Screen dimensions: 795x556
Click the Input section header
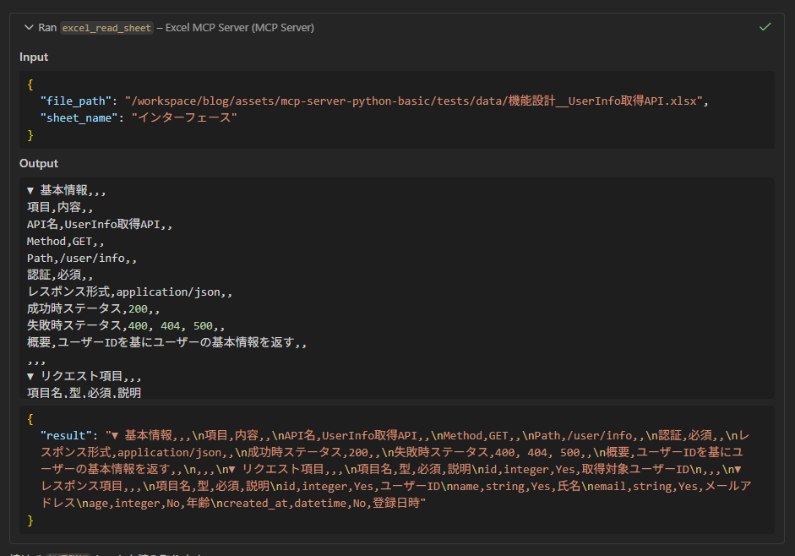pyautogui.click(x=34, y=57)
